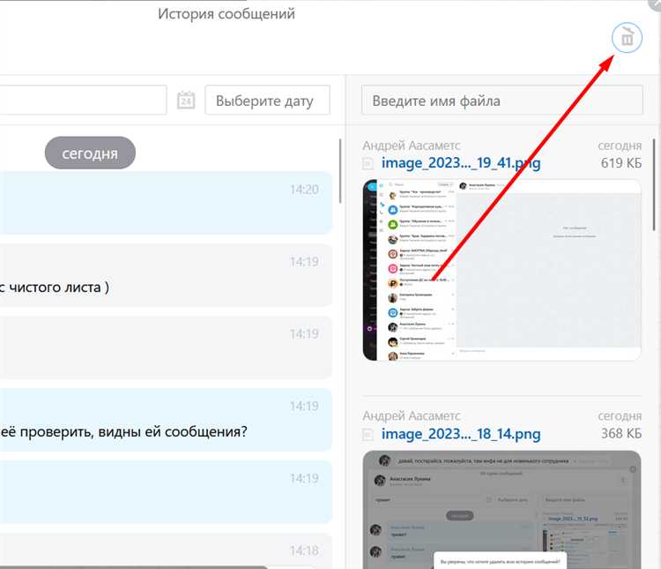This screenshot has height=569, width=661.
Task: Click sender name 'Андрей Аасаметс' above the 619 КБ file
Action: (412, 146)
